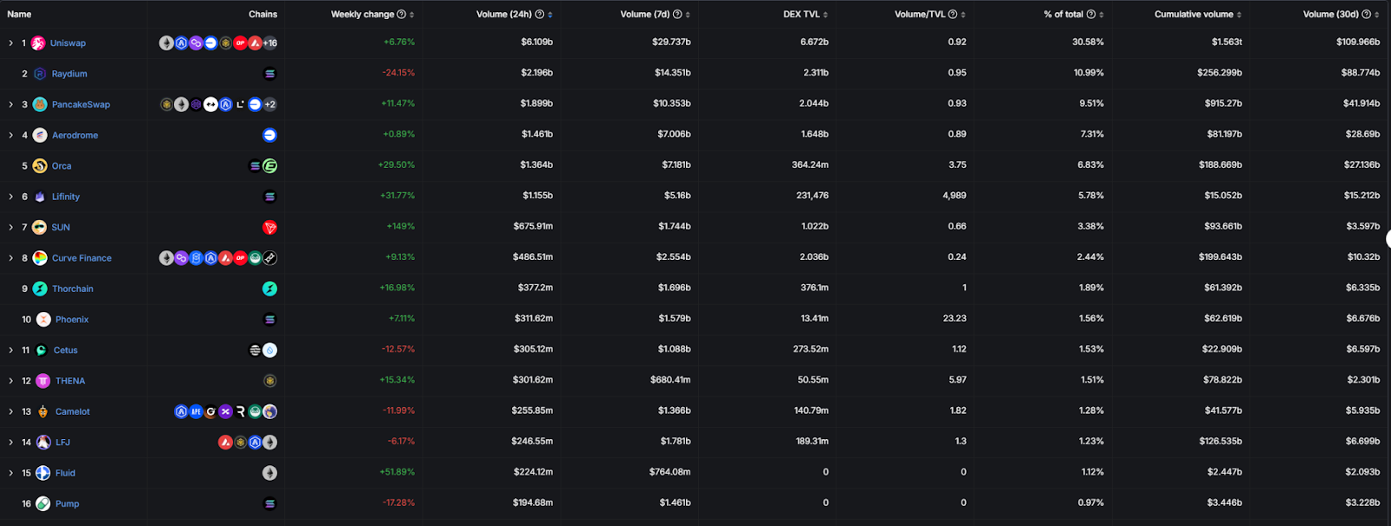Click the Name column header
Viewport: 1391px width, 526px height.
19,14
